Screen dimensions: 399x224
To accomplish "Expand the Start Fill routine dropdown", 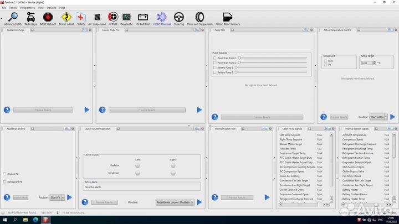I will point(63,197).
